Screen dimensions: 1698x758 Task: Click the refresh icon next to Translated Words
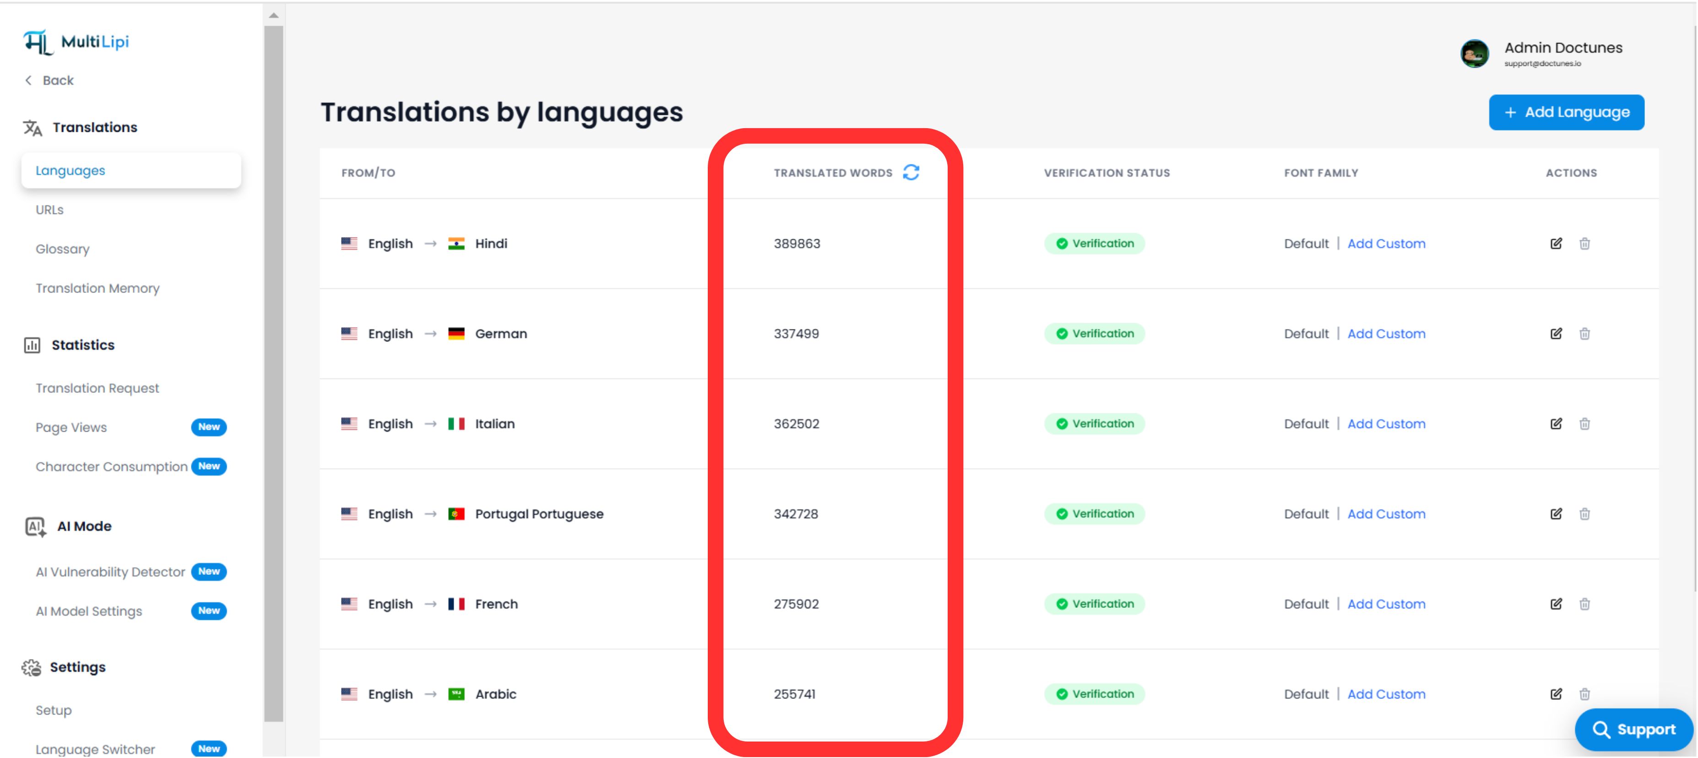[911, 172]
